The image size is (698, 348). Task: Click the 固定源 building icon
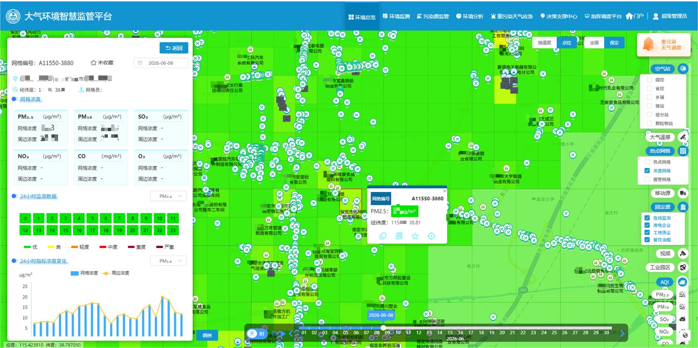(x=683, y=207)
